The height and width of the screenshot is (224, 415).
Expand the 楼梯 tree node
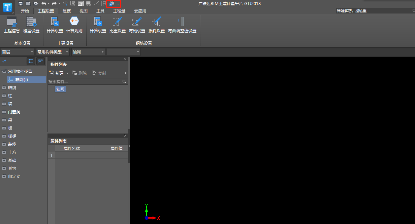[4, 136]
